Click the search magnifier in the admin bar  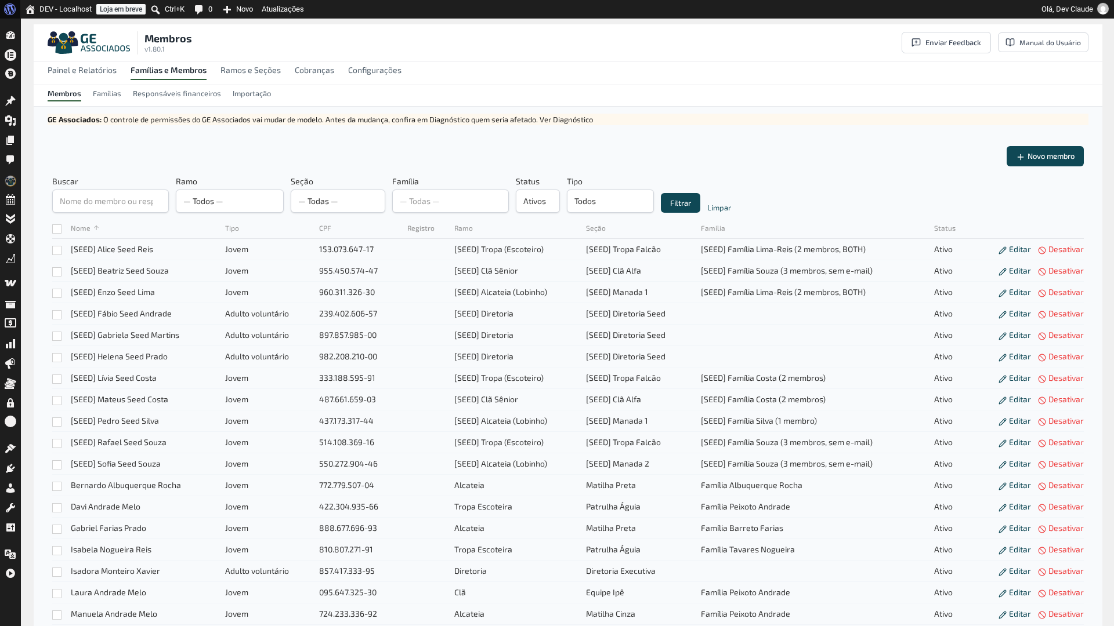click(155, 9)
